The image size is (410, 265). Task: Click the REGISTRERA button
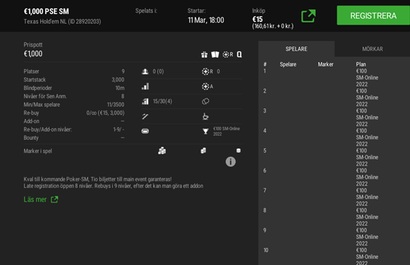[x=373, y=15]
